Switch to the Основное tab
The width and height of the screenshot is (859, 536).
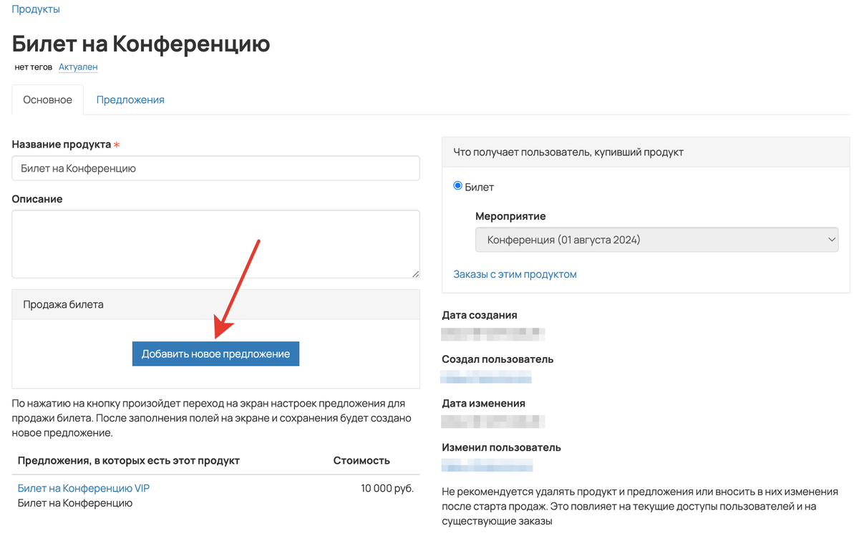click(x=48, y=100)
